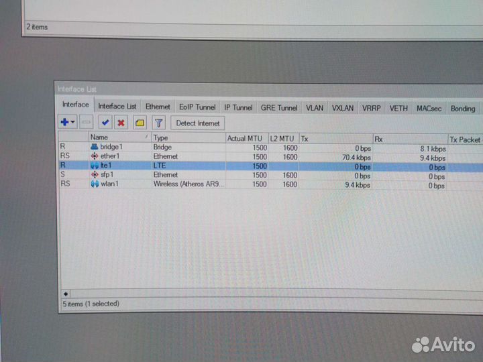Image resolution: width=483 pixels, height=362 pixels.
Task: Open the Filter funnel button
Action: (x=158, y=123)
